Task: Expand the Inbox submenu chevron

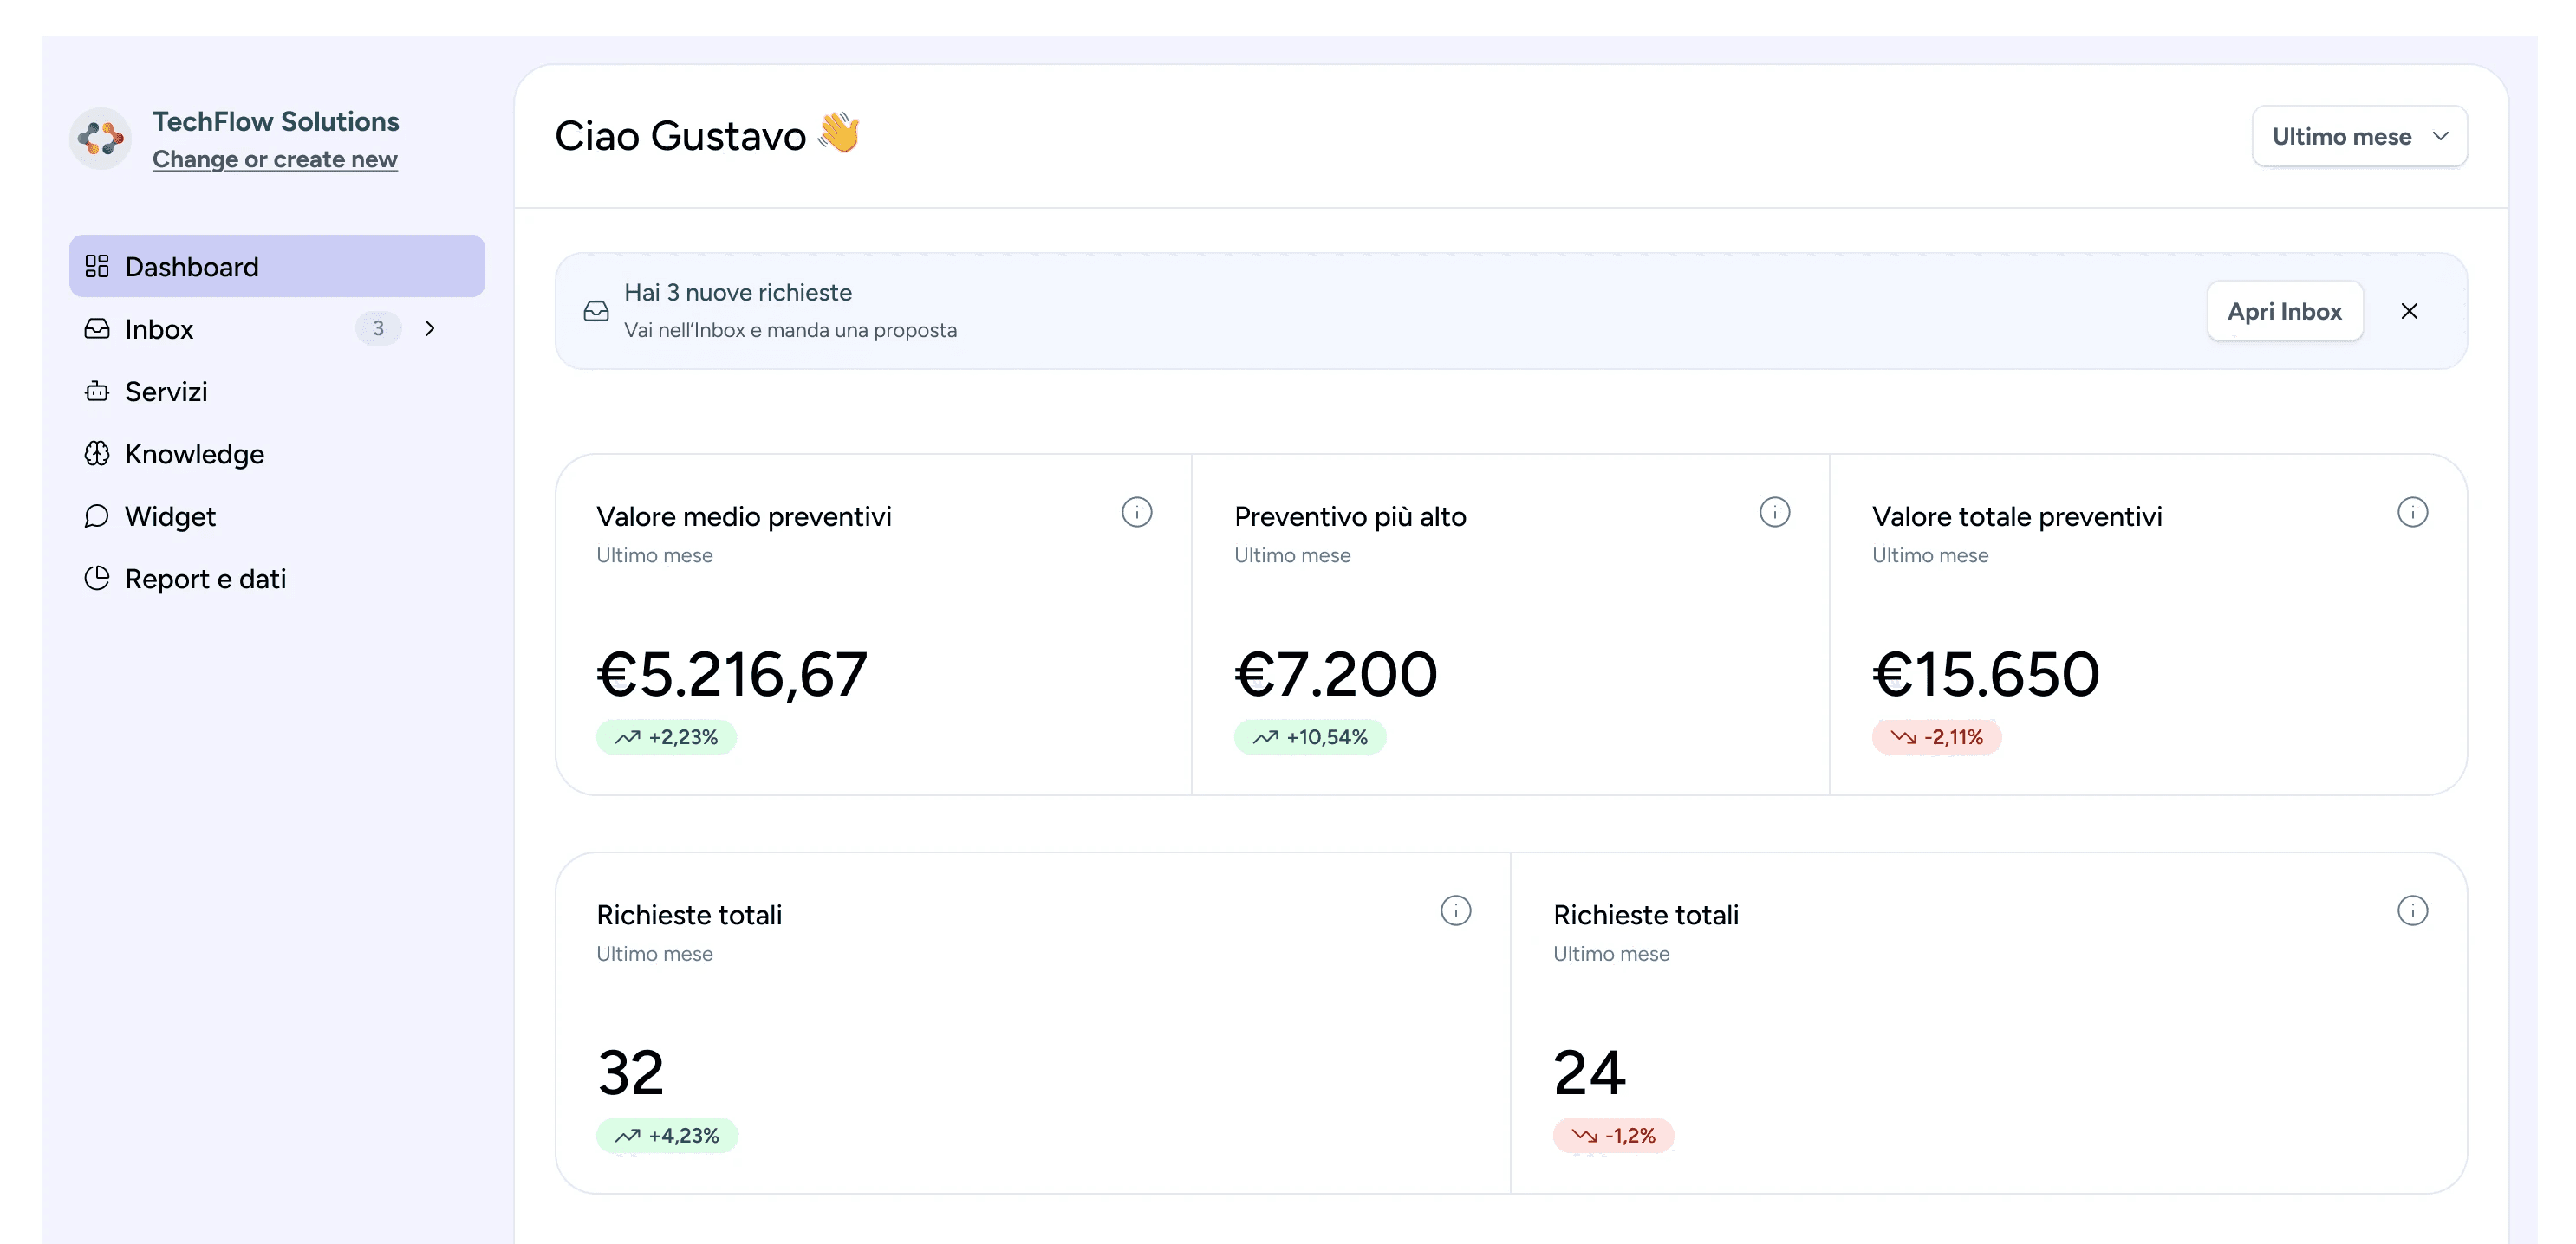Action: pos(430,328)
